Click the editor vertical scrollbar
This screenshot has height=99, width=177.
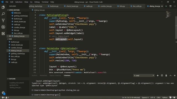point(176,28)
